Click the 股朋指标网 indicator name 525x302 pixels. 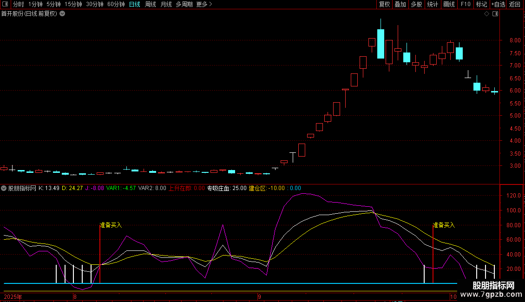coord(22,188)
